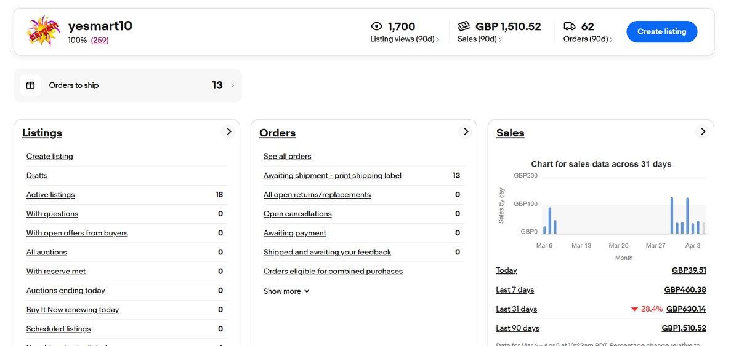Open Listings panel arrow button
The image size is (739, 346).
point(228,132)
